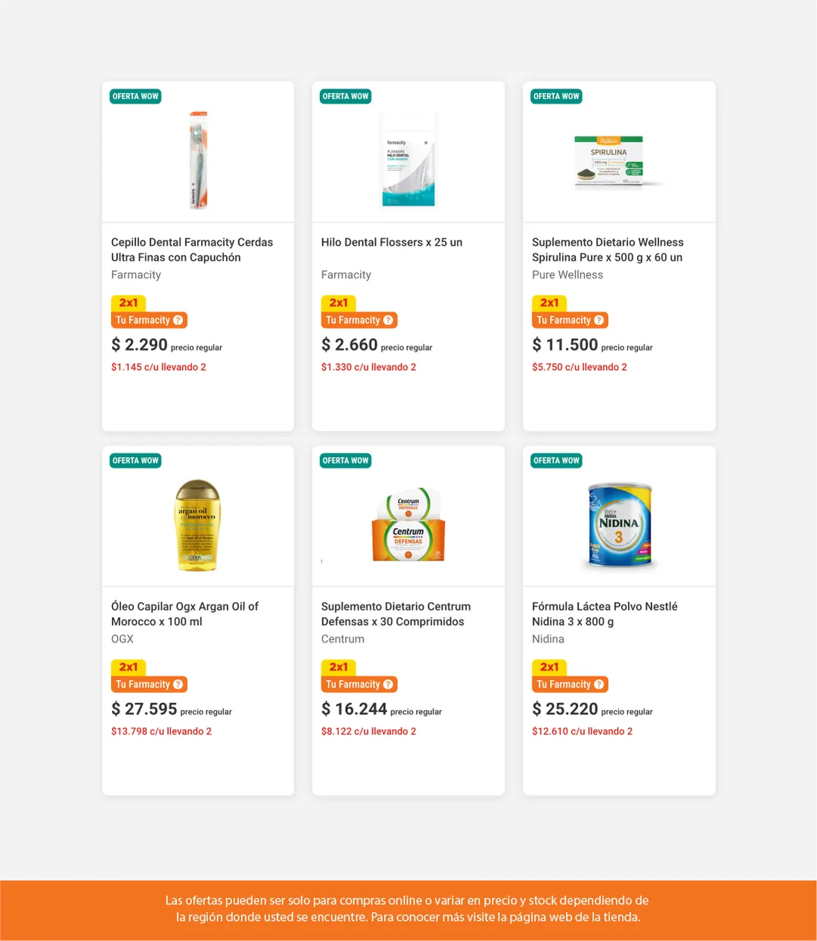Viewport: 817px width, 941px height.
Task: Click the help icon on the toothbrush's Tu Farmacity badge
Action: point(179,320)
